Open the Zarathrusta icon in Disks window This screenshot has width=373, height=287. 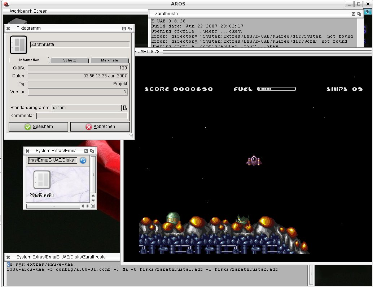pos(42,180)
